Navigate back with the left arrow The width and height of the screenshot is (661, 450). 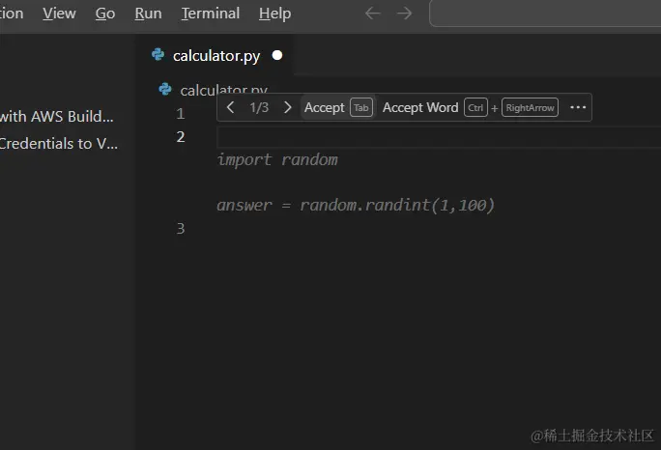[373, 14]
